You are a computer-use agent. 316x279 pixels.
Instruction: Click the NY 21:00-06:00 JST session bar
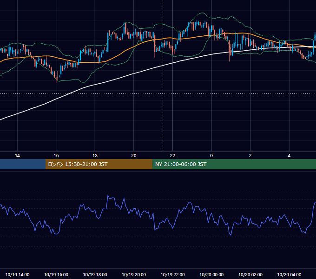pyautogui.click(x=234, y=164)
